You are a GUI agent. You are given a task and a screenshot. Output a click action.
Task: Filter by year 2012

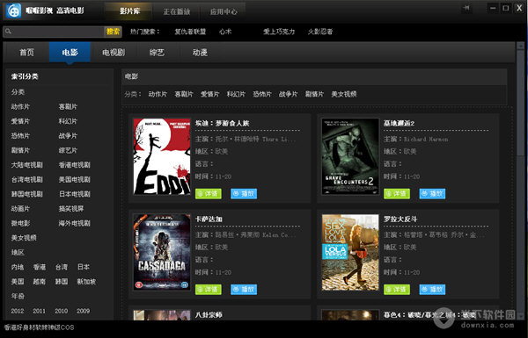click(18, 311)
